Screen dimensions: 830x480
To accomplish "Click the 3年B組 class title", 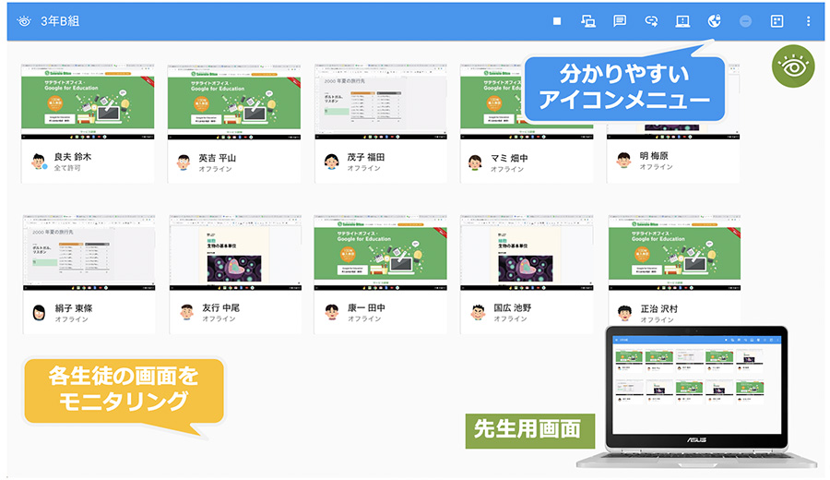I will (61, 20).
